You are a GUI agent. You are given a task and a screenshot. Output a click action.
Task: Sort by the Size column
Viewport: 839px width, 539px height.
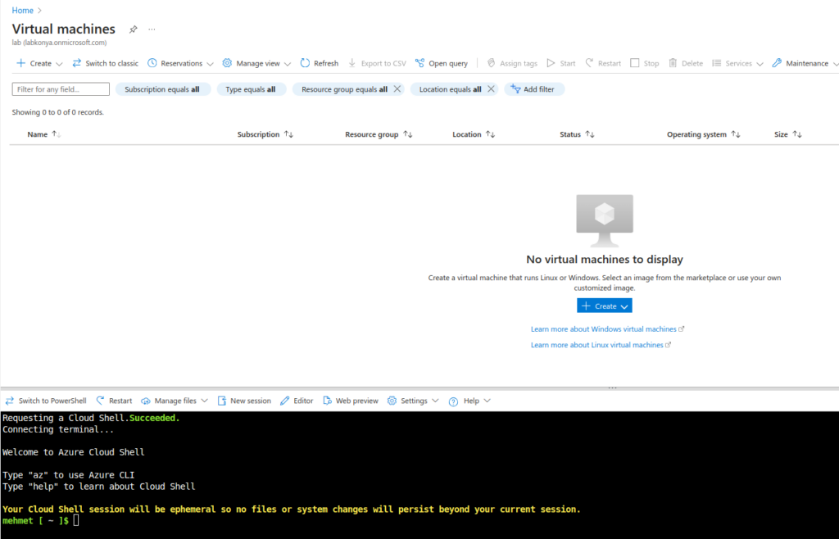point(788,134)
